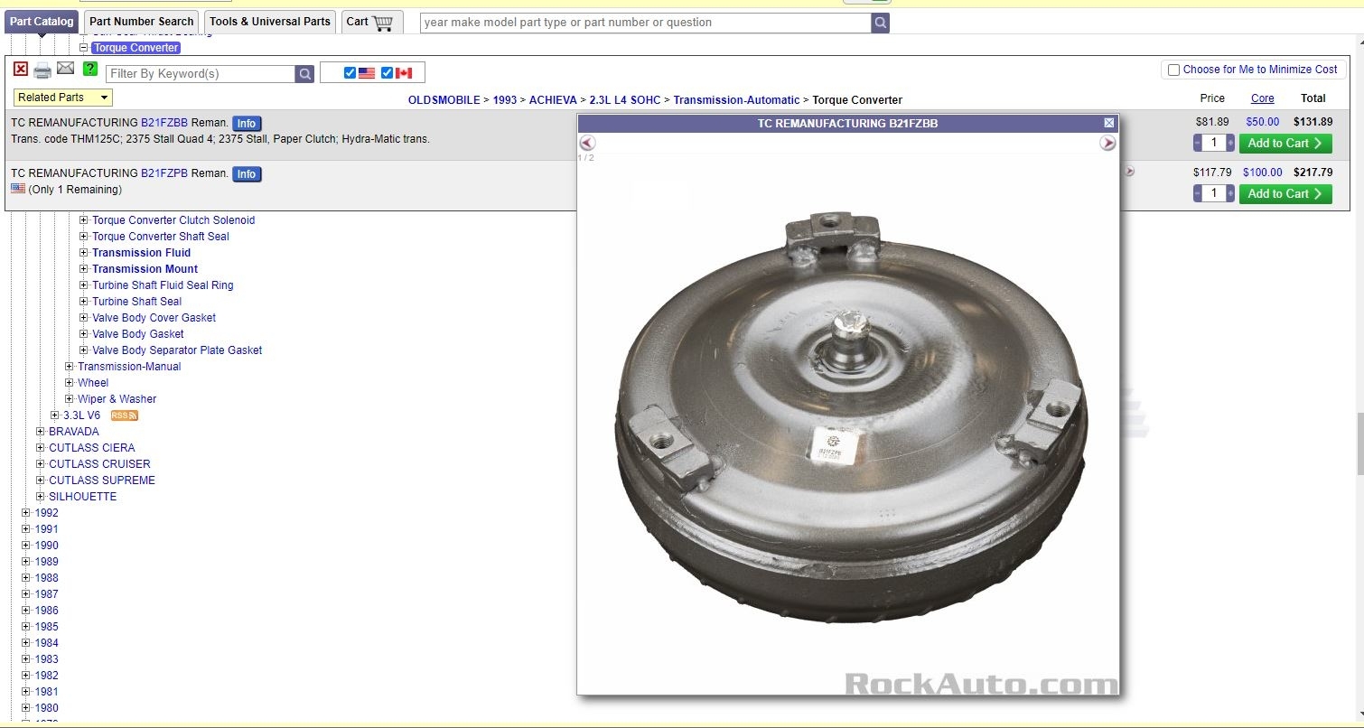Toggle the US flag checkbox

350,73
